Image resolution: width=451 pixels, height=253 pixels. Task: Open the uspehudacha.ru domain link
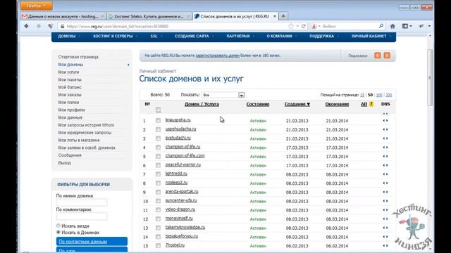point(180,129)
